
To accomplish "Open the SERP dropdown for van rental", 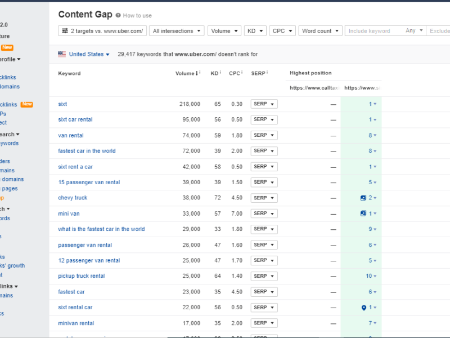I will coord(264,135).
